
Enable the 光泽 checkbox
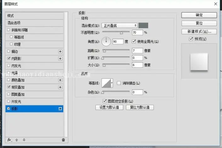click(x=9, y=73)
